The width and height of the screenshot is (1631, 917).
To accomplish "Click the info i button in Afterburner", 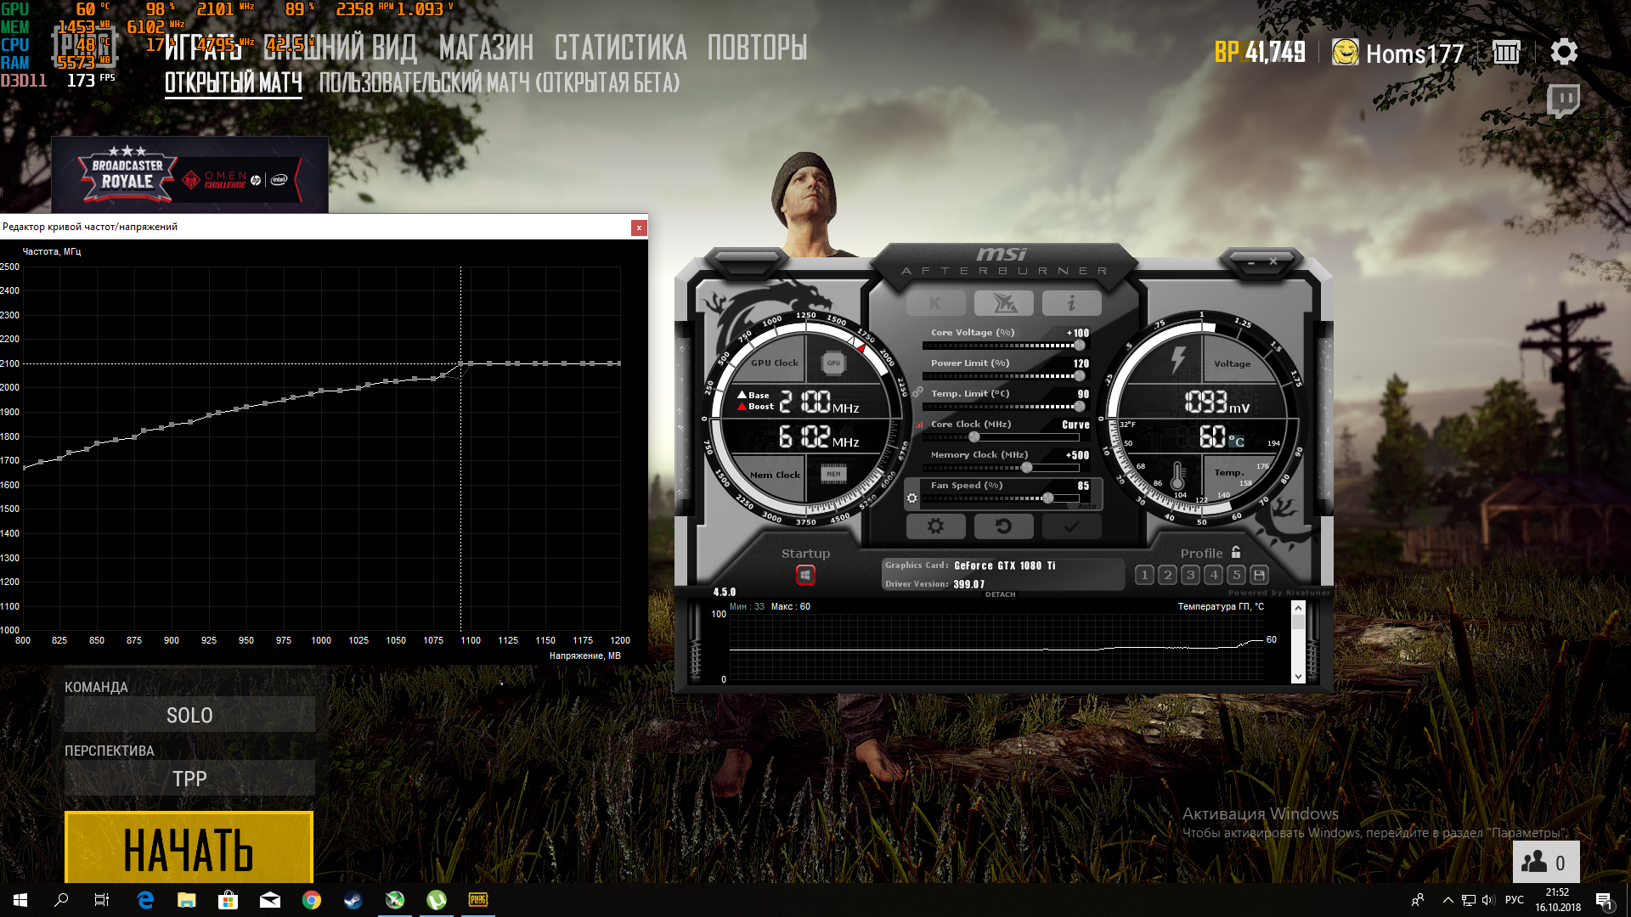I will pyautogui.click(x=1071, y=303).
